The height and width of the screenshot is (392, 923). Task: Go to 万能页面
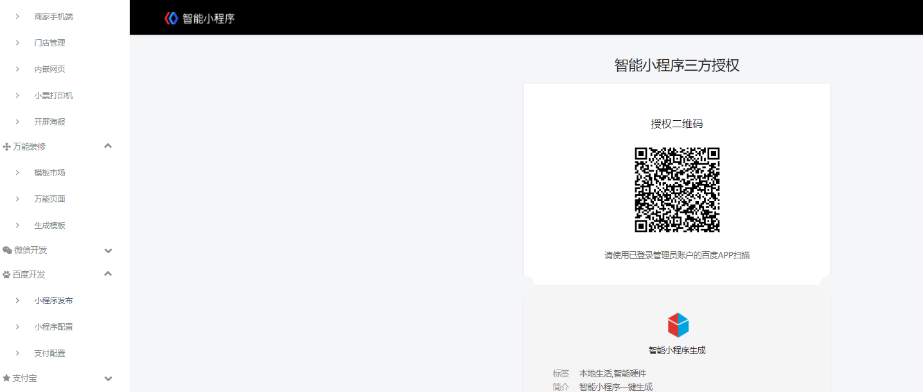tap(49, 199)
